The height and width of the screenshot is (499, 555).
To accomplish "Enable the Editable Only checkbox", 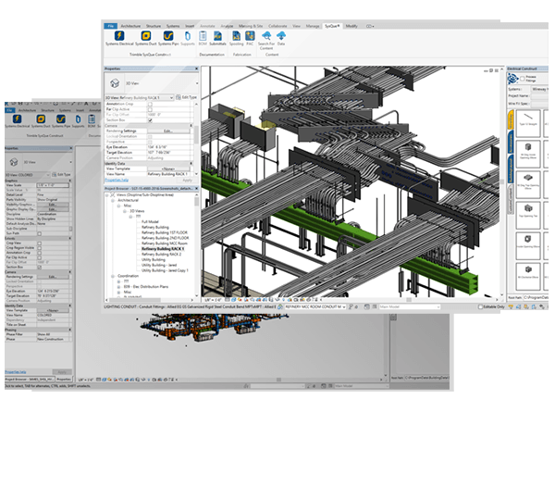I will [x=480, y=306].
